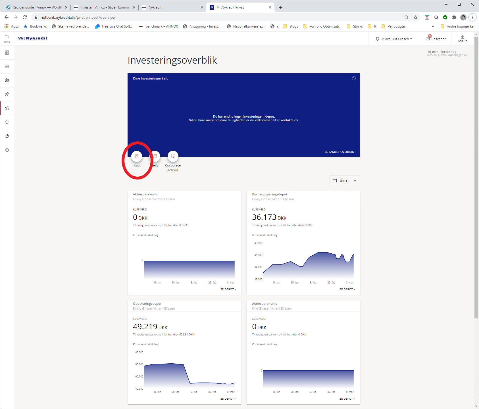Viewport: 479px width, 409px height.
Task: Close the Rediger guide tab
Action: click(66, 7)
